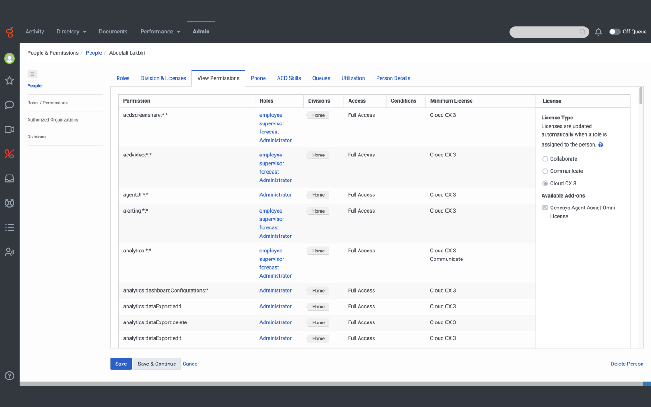Screen dimensions: 651x407
Task: Click the favorites star icon in sidebar
Action: pyautogui.click(x=9, y=80)
